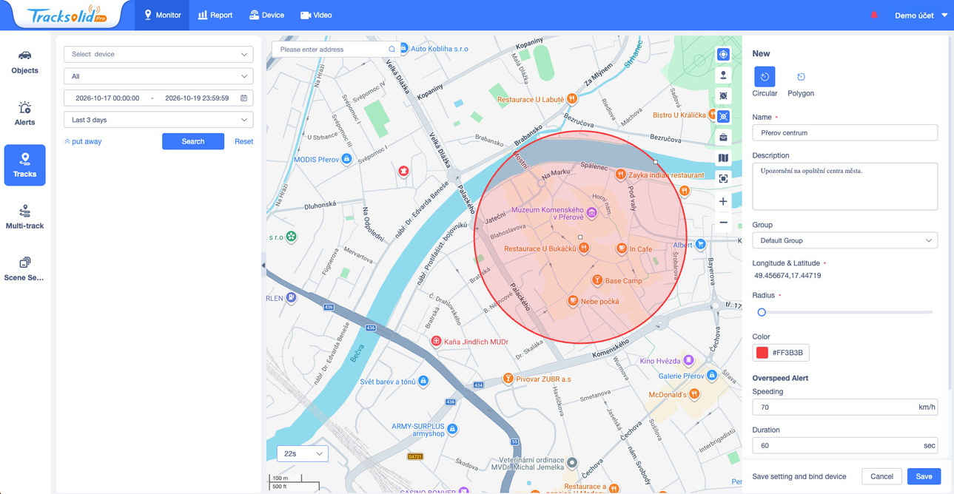Click the Base Camp map marker
Screen dimensions: 954x494
[597, 280]
